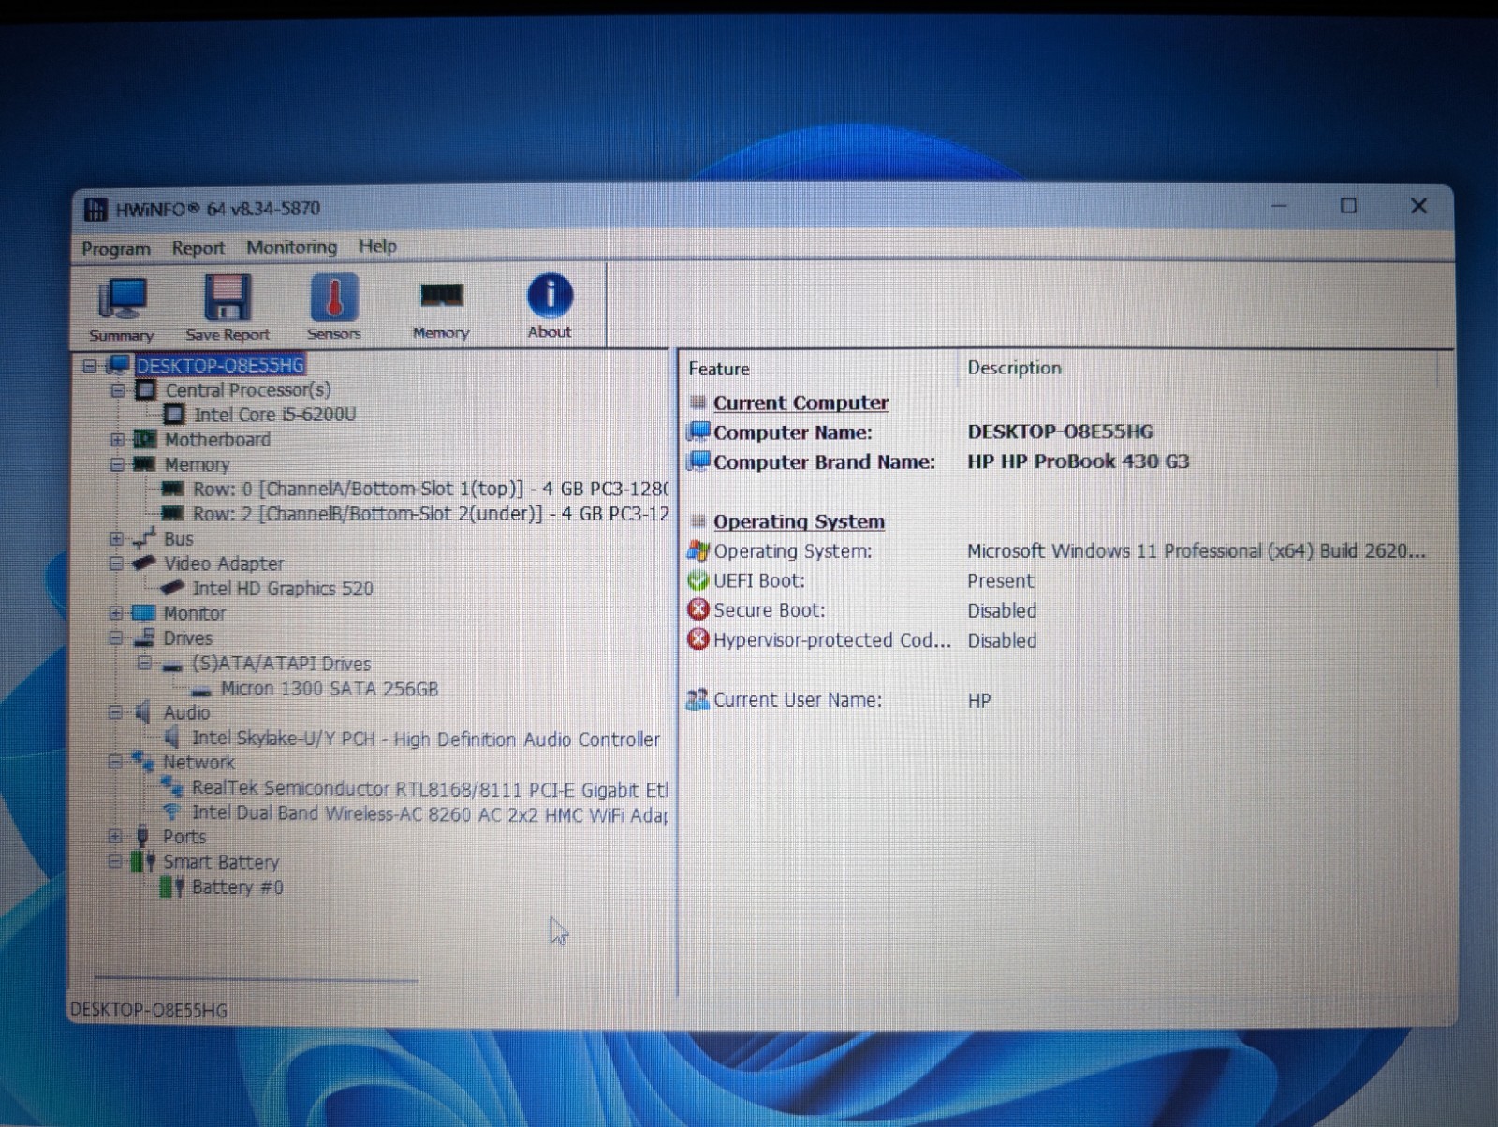This screenshot has height=1127, width=1498.
Task: Click the Drives node icon
Action: coord(144,637)
